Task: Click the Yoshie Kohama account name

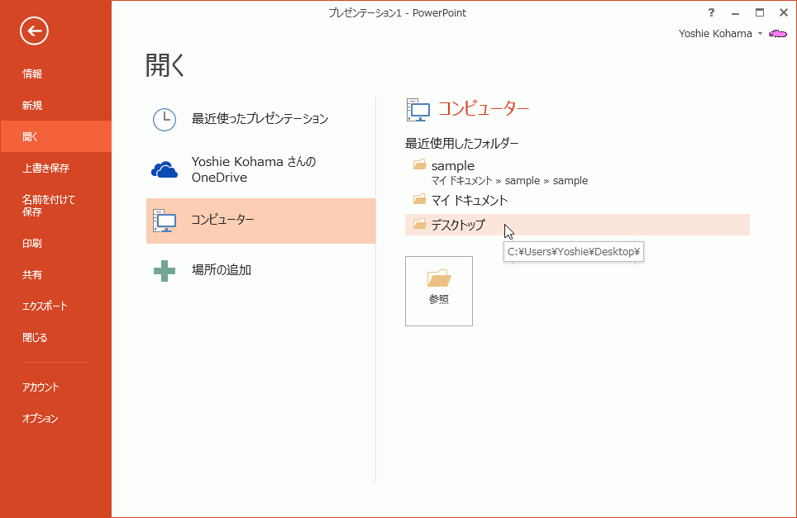Action: tap(715, 34)
